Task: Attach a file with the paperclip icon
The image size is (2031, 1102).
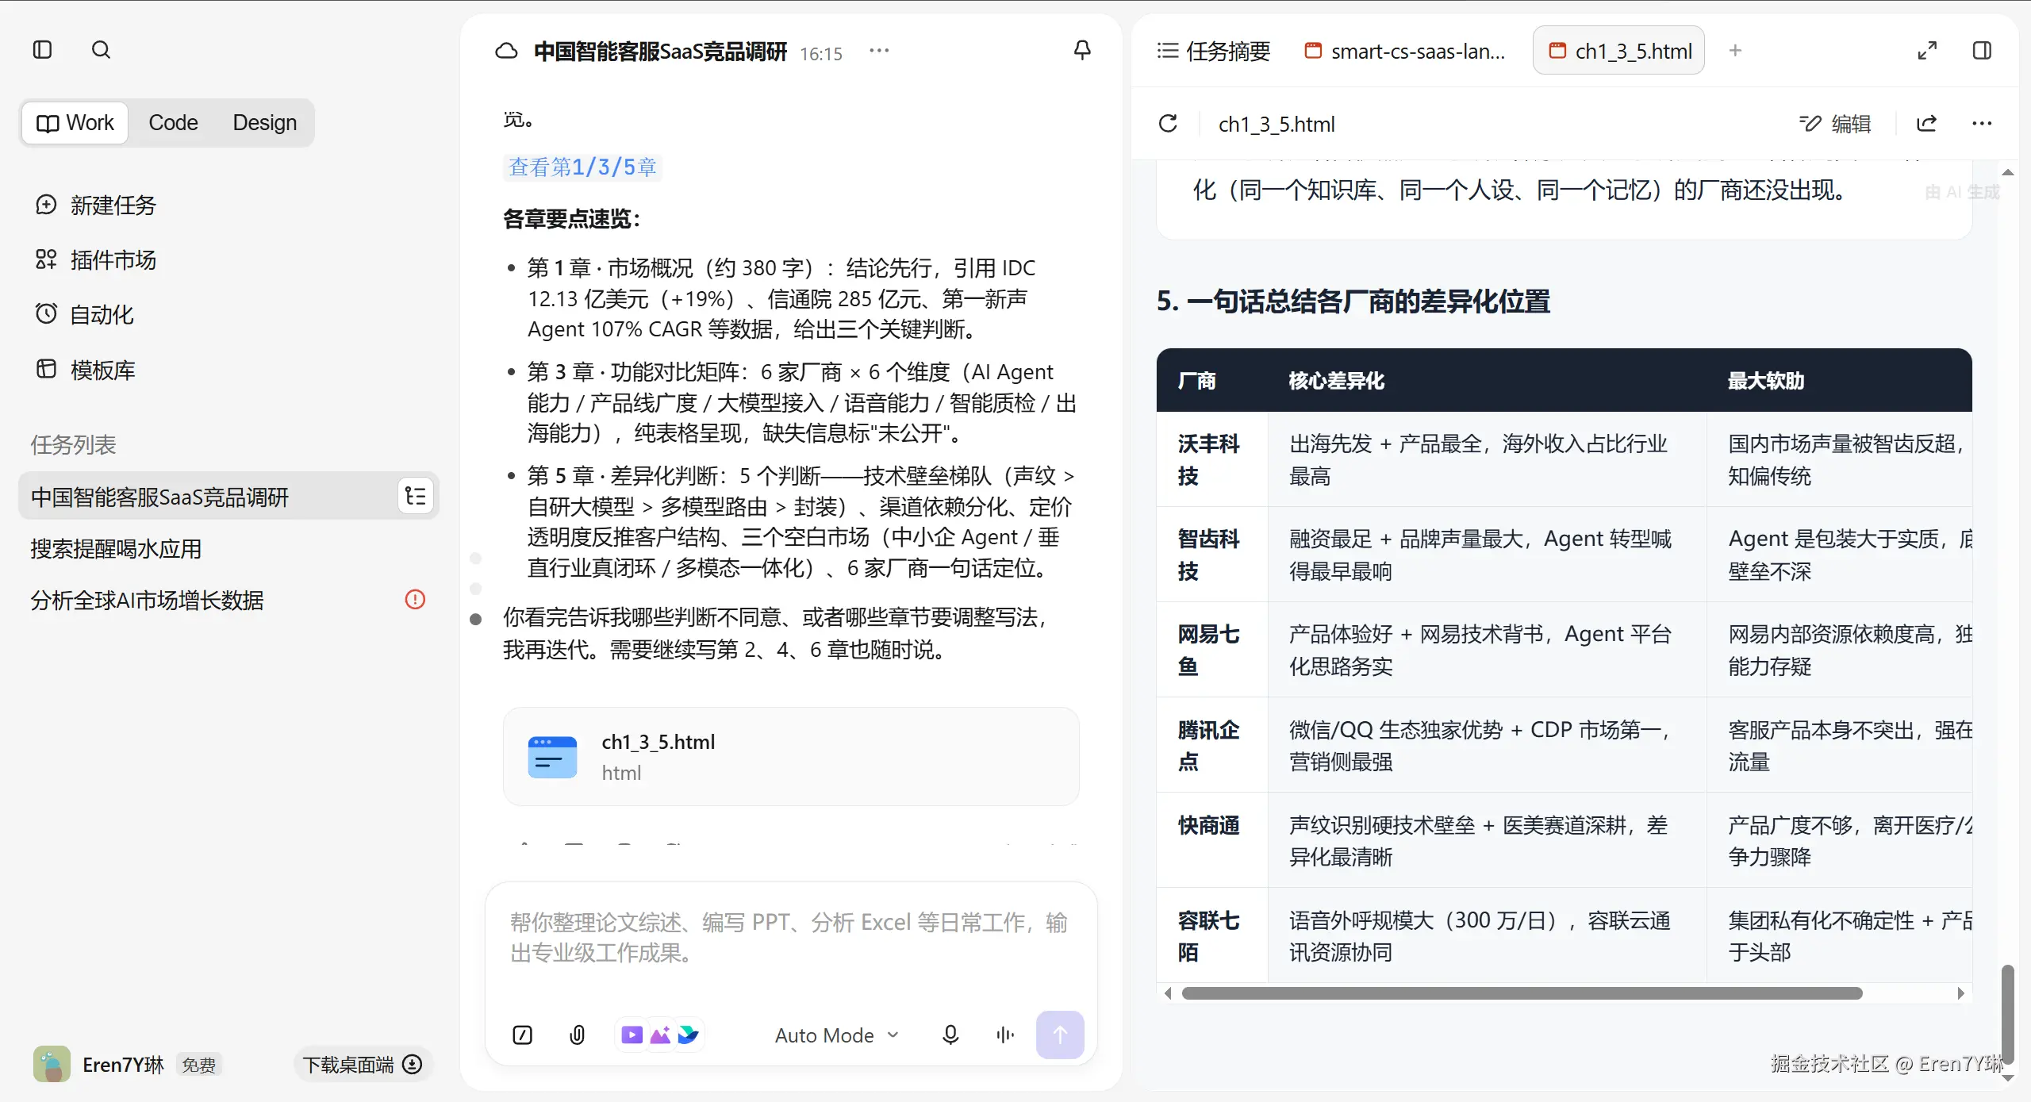Action: point(578,1035)
